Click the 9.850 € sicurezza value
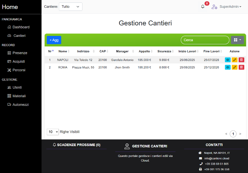Screen dimensions: 248x173 point(164,60)
